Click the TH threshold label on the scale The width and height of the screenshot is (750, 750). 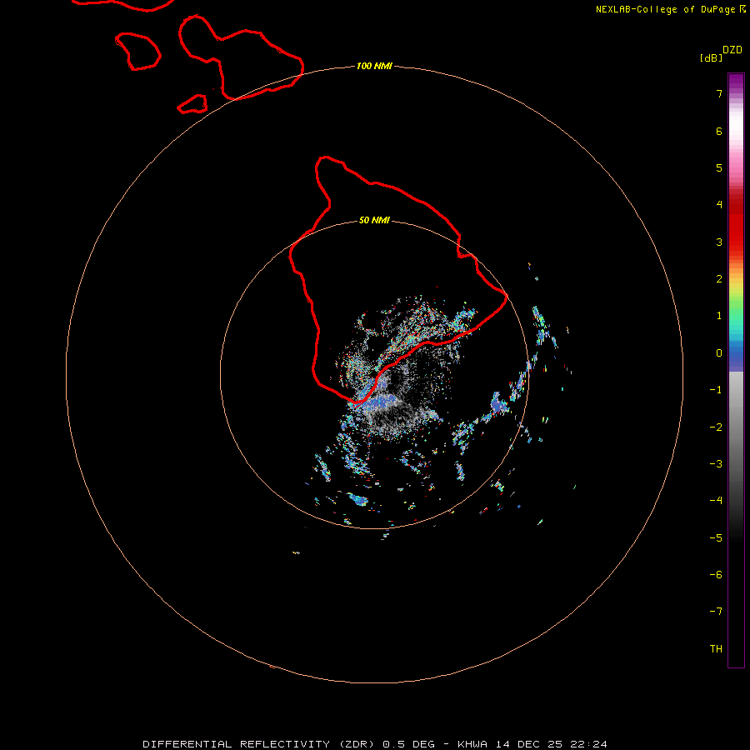coord(716,649)
